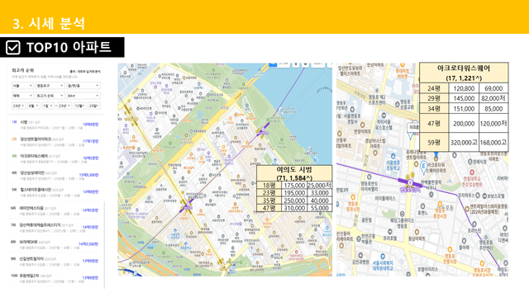This screenshot has height=297, width=529.
Task: Click the 최고가 순위 panel heading
Action: point(22,70)
